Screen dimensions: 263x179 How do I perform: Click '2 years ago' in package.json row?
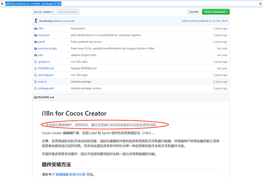point(220,88)
